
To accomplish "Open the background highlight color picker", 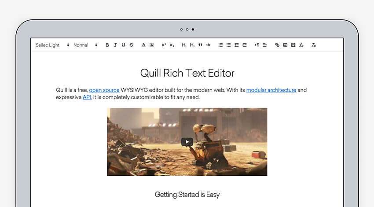I will point(152,45).
